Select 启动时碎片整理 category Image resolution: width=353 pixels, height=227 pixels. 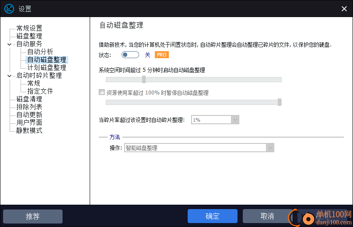coord(39,75)
